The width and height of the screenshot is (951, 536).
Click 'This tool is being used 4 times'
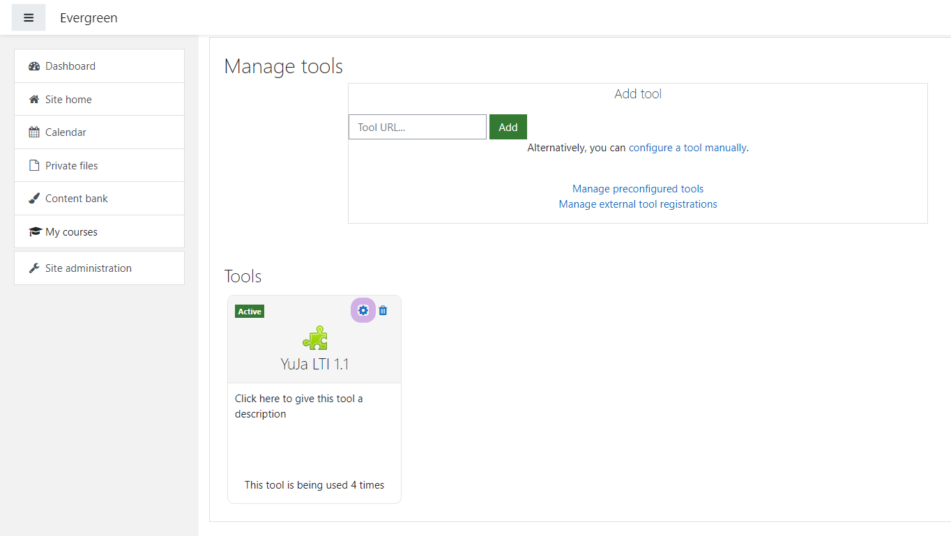click(x=314, y=485)
